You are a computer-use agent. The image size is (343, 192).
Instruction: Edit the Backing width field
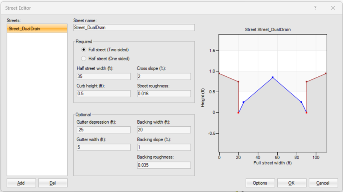click(164, 130)
